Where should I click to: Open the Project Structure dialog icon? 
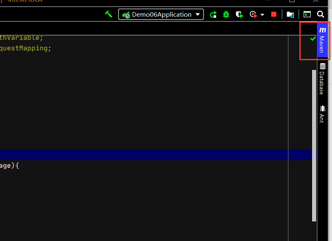point(290,15)
